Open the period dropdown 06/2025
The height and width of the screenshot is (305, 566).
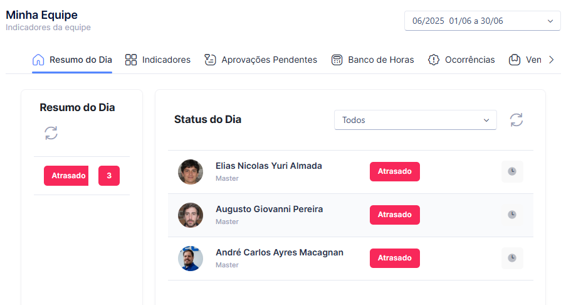482,21
